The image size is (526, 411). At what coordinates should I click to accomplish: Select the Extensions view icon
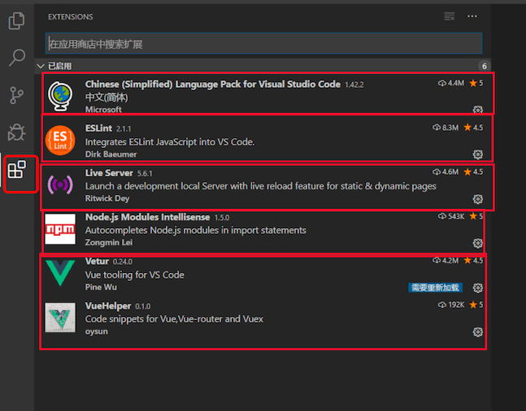(x=16, y=170)
